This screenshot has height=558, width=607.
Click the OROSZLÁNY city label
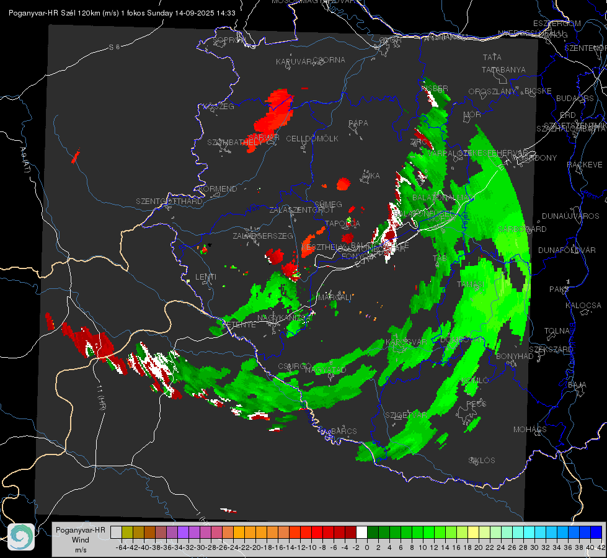click(492, 92)
